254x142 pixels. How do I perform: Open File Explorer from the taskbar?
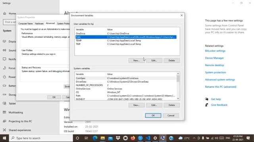click(102, 138)
